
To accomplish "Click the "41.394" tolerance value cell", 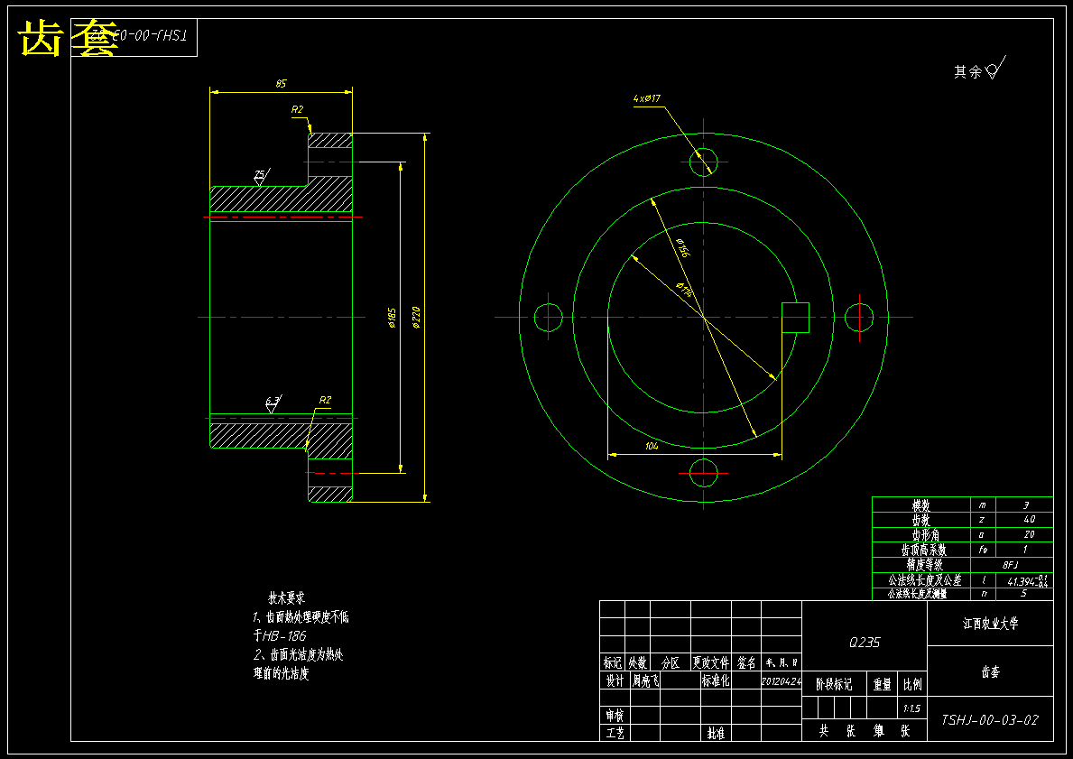I will (x=1027, y=580).
